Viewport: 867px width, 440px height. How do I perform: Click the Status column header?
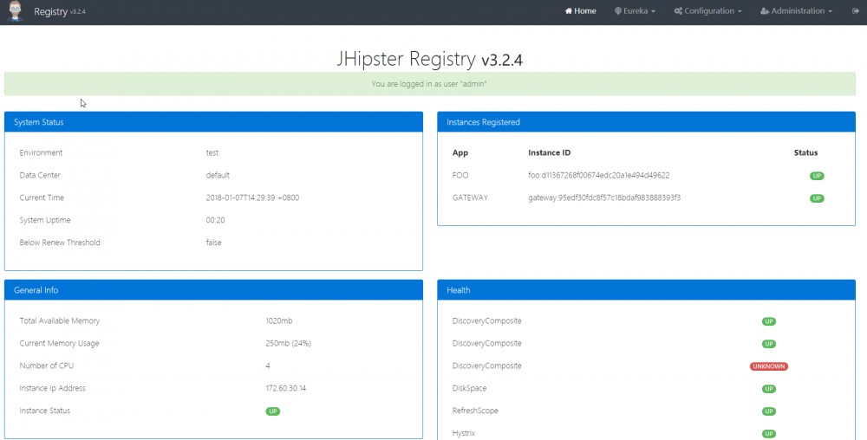pos(805,152)
